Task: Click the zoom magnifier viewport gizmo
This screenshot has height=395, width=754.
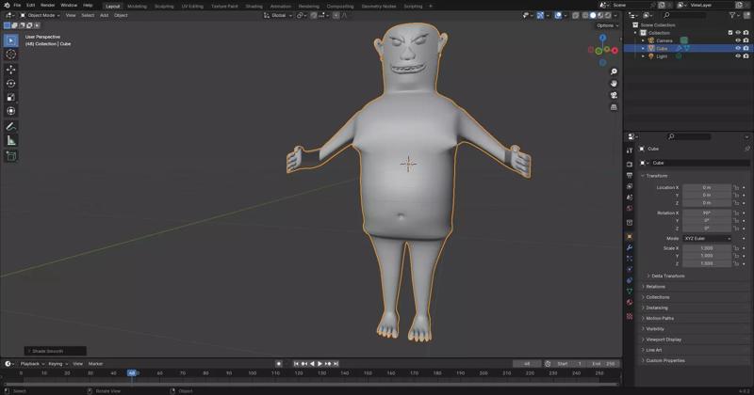Action: (x=614, y=71)
